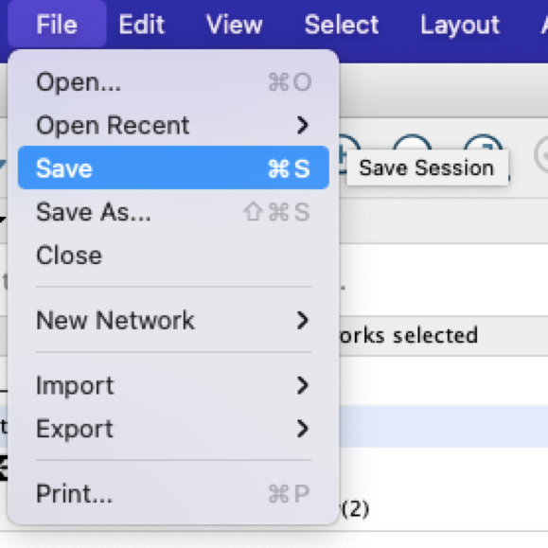Open the Export submenu
The width and height of the screenshot is (548, 548).
click(x=173, y=429)
